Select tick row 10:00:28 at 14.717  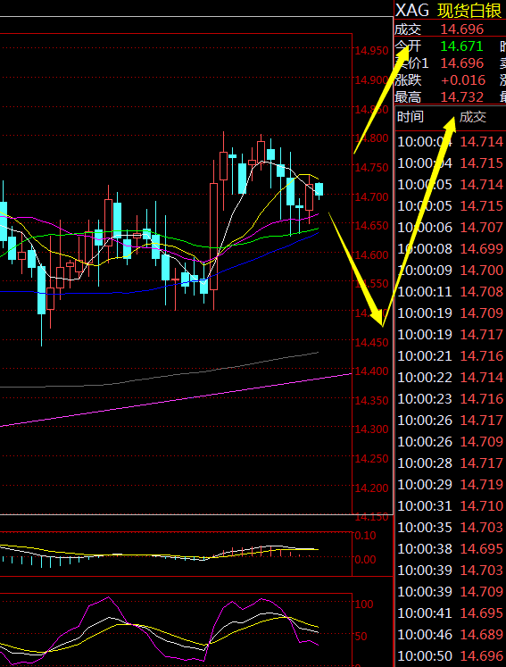(x=451, y=463)
